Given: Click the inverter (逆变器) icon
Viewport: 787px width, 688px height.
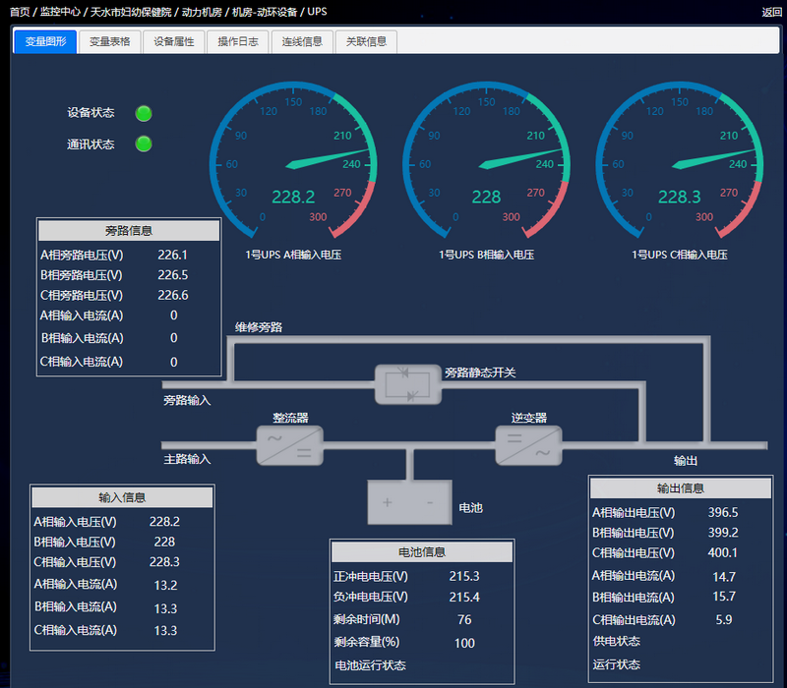Looking at the screenshot, I should [x=528, y=445].
